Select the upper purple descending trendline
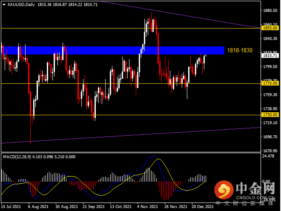 (x=181, y=15)
